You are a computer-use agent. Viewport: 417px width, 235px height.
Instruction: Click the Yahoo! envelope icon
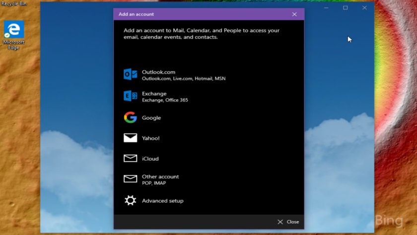coord(130,138)
